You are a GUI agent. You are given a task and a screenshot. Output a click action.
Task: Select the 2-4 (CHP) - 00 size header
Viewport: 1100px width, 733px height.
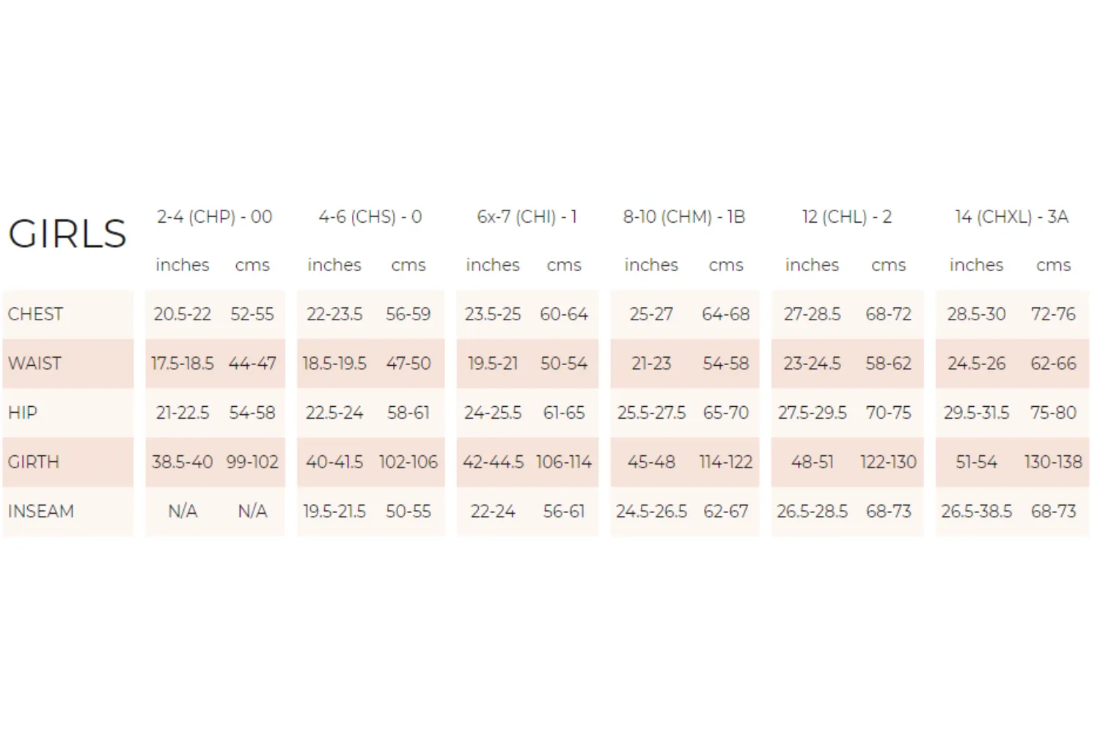click(214, 217)
